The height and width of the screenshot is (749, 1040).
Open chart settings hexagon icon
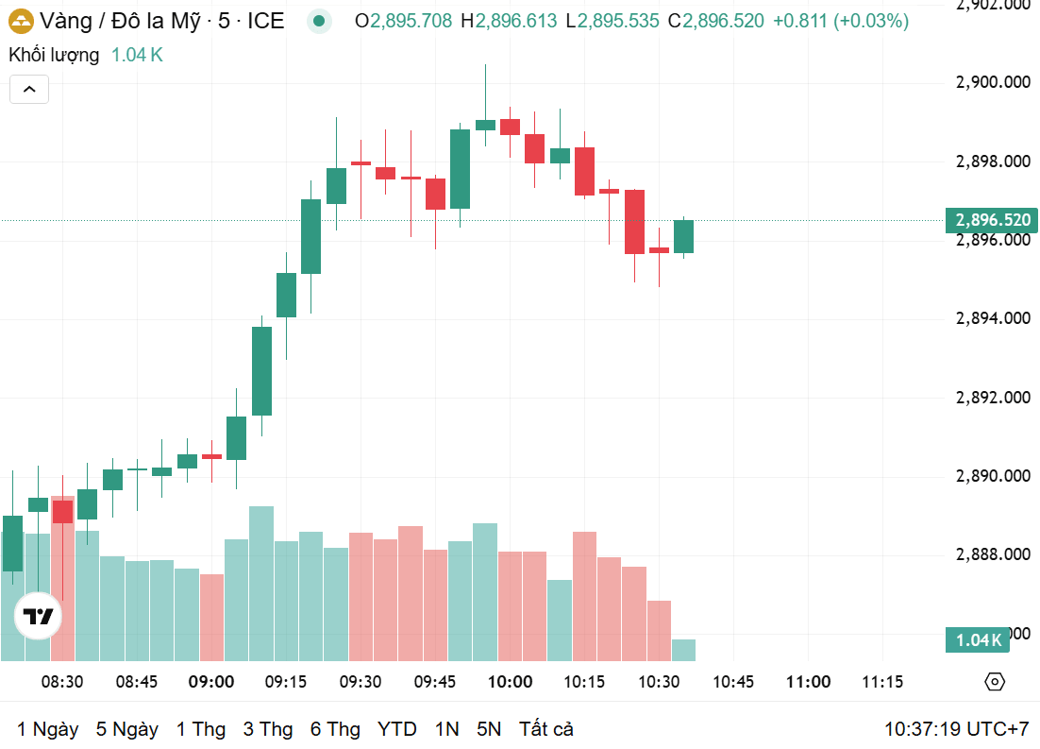[x=995, y=682]
